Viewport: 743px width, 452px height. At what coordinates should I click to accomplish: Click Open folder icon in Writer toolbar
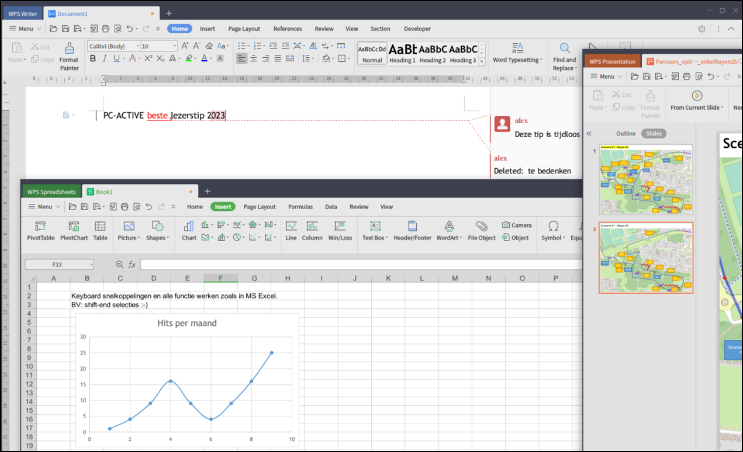[53, 29]
